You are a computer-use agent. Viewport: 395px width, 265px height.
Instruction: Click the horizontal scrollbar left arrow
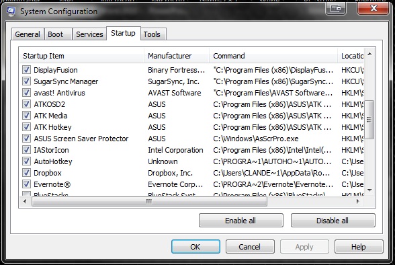pos(25,201)
